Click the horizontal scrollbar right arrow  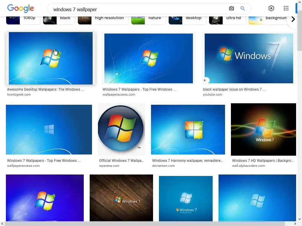tap(295, 224)
